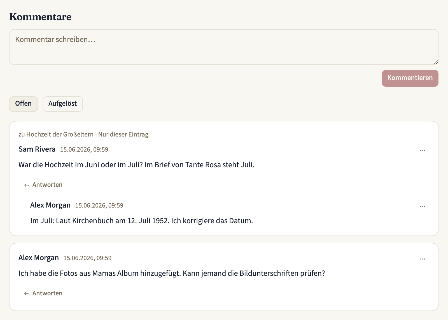Reply to the Mamas Album comment via Antworten
Screen dimensions: 448x320
pyautogui.click(x=43, y=293)
